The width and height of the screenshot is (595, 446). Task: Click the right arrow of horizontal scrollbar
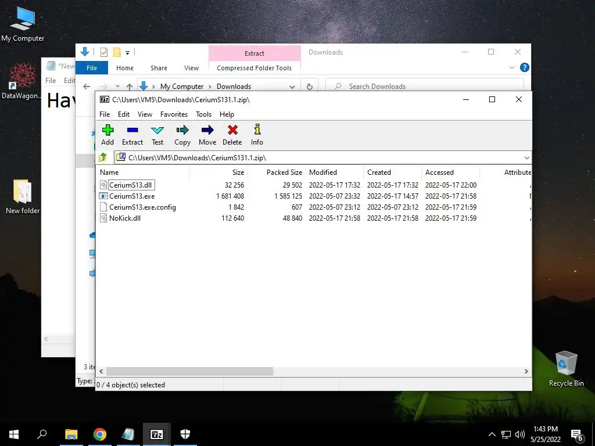click(526, 371)
